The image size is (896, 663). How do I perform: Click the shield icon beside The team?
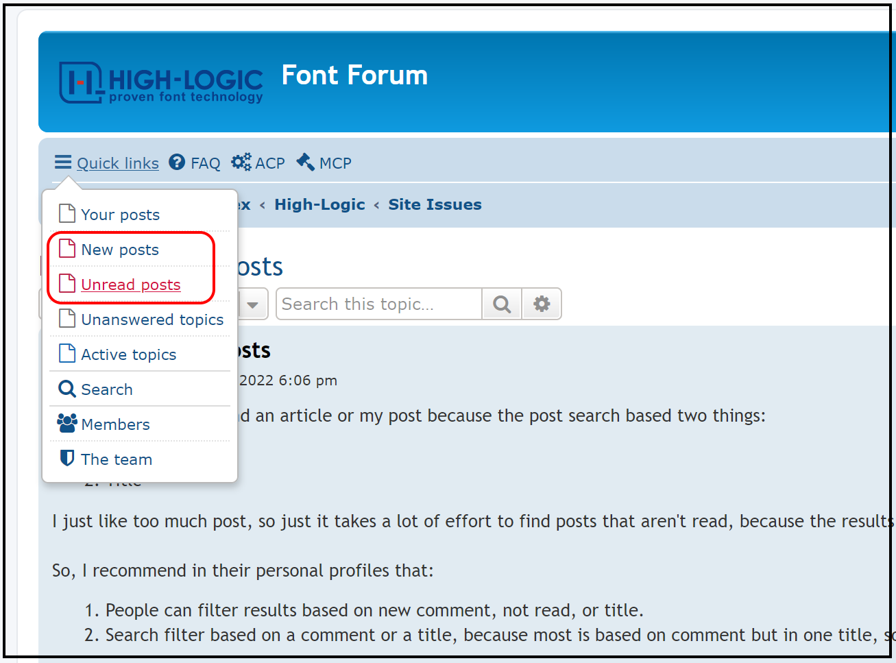coord(67,458)
